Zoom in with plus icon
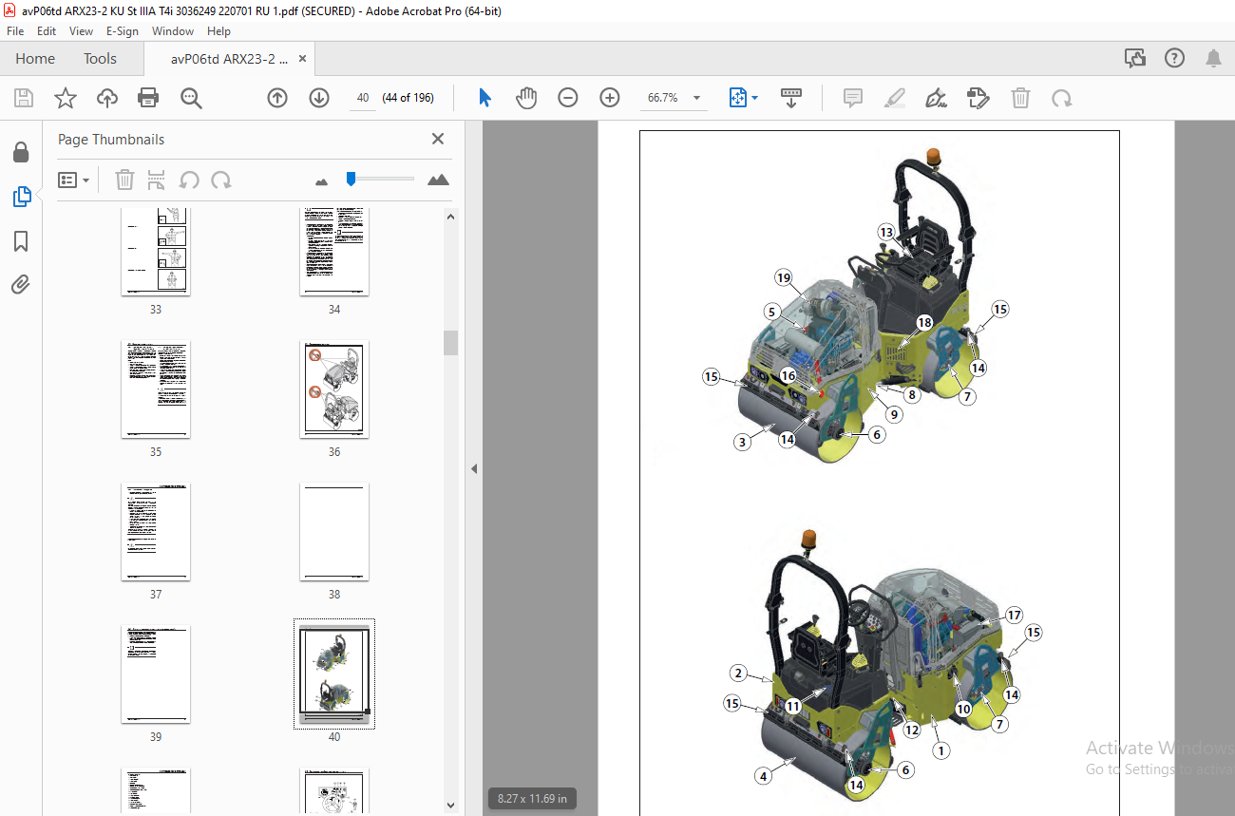The width and height of the screenshot is (1235, 816). click(x=610, y=98)
